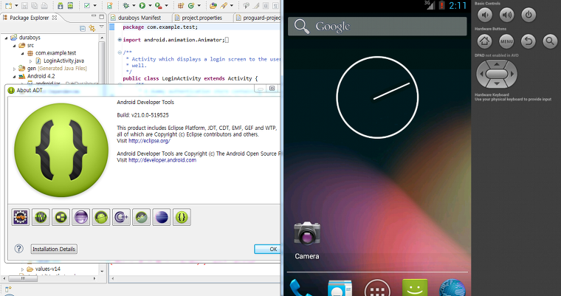The image size is (561, 296).
Task: Click the DPAD up arrow in emulator controls
Action: point(497,64)
